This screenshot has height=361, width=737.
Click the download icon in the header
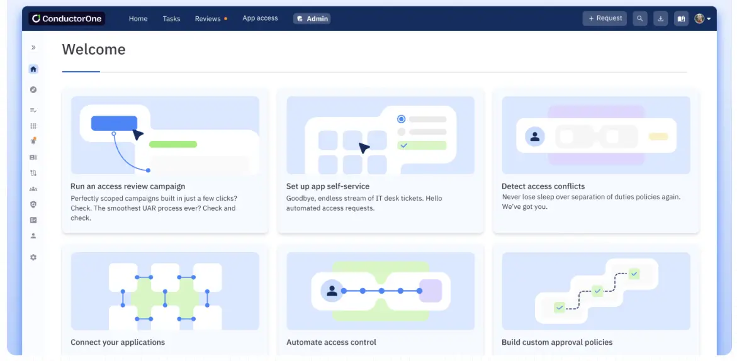tap(660, 19)
